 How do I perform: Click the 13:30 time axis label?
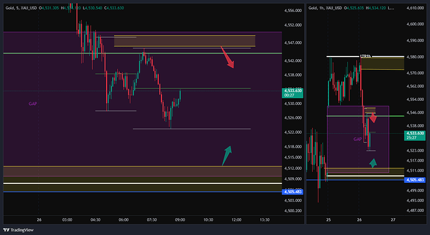[264, 219]
